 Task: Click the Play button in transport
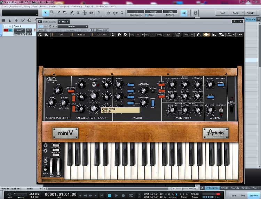[117, 196]
